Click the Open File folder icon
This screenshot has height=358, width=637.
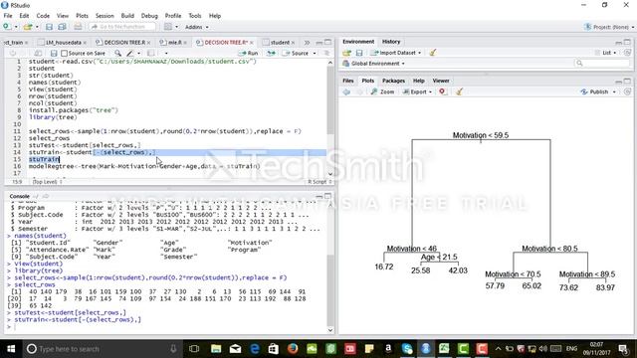click(x=28, y=27)
